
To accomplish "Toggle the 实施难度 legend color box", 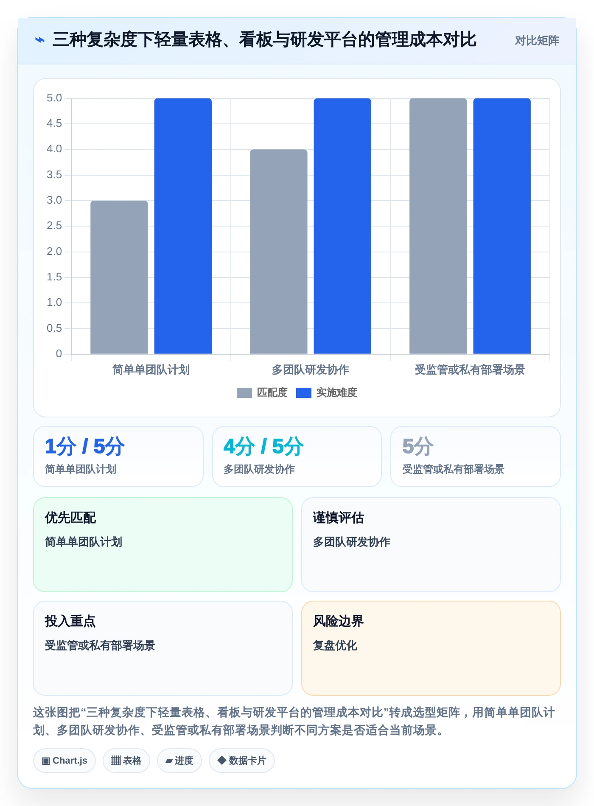I will [303, 393].
